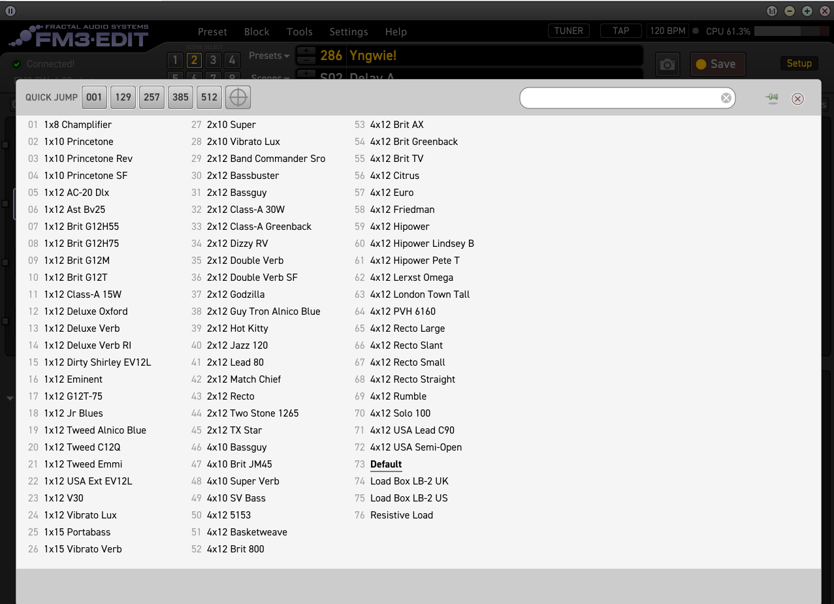Click the 120 BPM tempo field

(668, 31)
